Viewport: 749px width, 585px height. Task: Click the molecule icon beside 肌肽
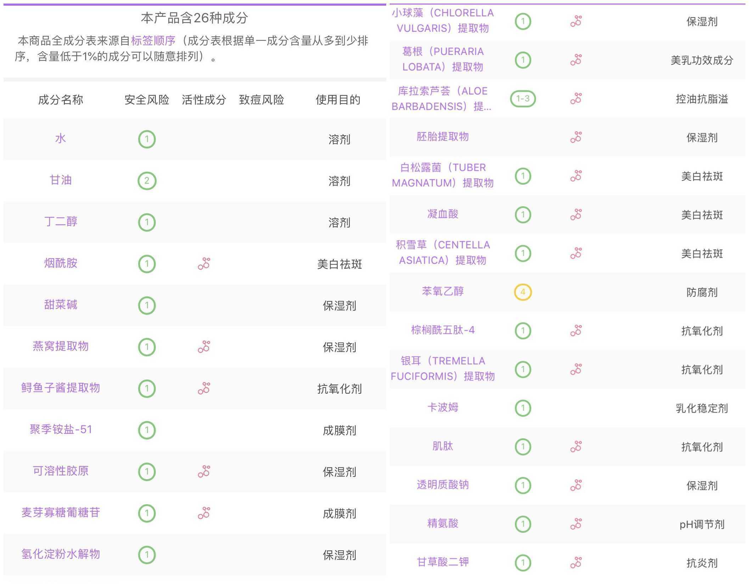pos(576,447)
